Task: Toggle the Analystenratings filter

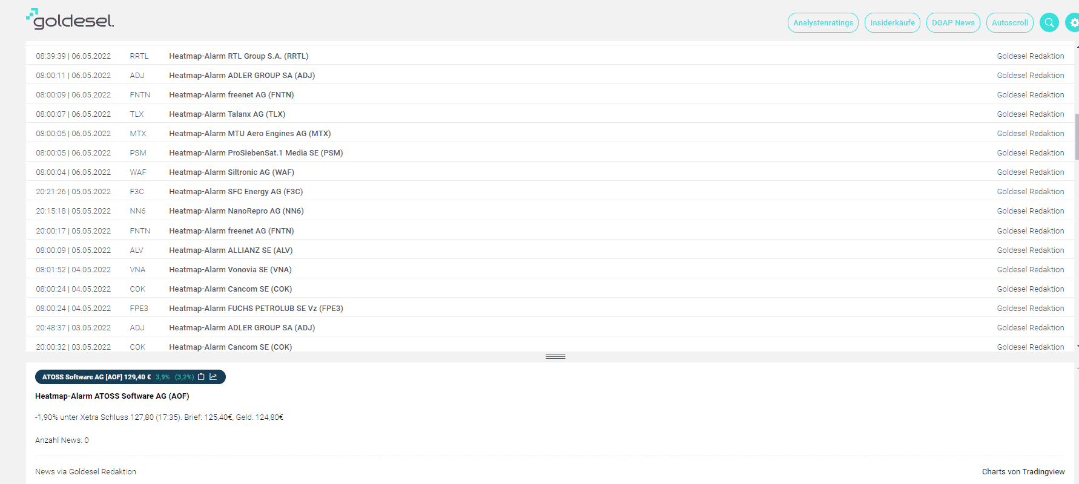Action: [823, 23]
